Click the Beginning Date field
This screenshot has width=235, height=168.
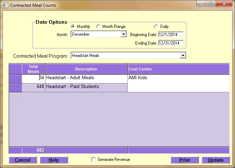point(170,35)
